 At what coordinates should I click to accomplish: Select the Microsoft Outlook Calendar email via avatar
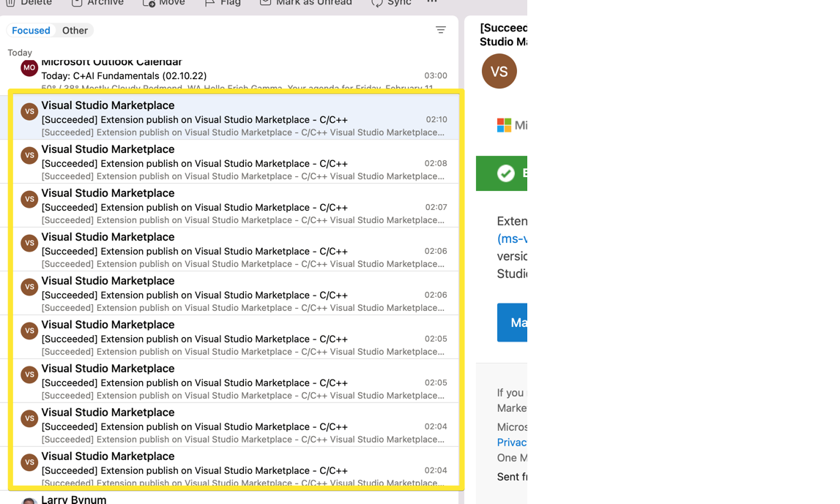(x=29, y=67)
